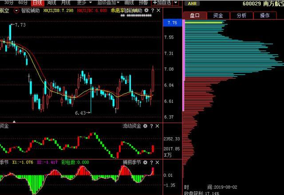Select the 月线 monthly chart period
284x195 pixels.
click(x=66, y=3)
